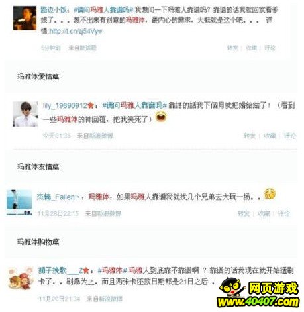Viewport: 304px width, 312px height.
Task: Open lily_19890912 profile avatar
Action: coord(25,114)
